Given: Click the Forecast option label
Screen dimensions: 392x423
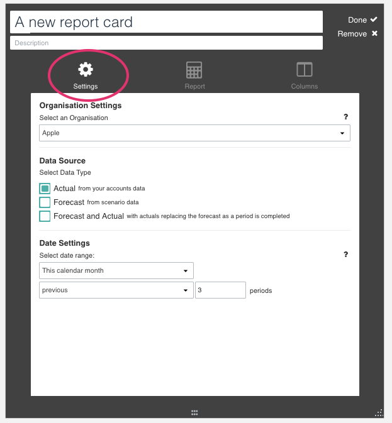Looking at the screenshot, I should click(69, 202).
